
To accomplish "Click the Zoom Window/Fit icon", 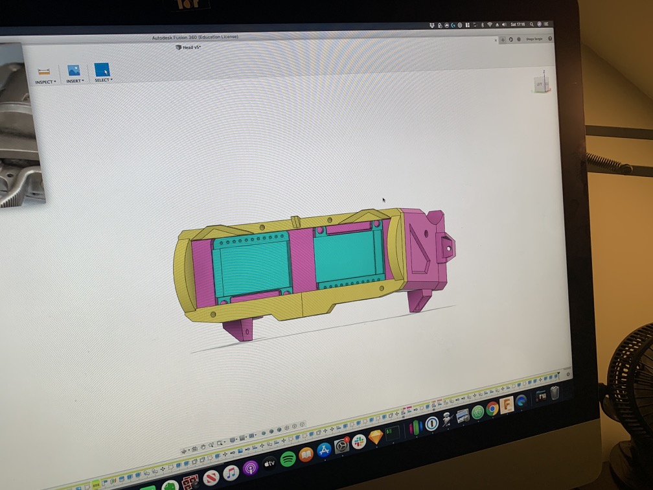I will pos(220,443).
